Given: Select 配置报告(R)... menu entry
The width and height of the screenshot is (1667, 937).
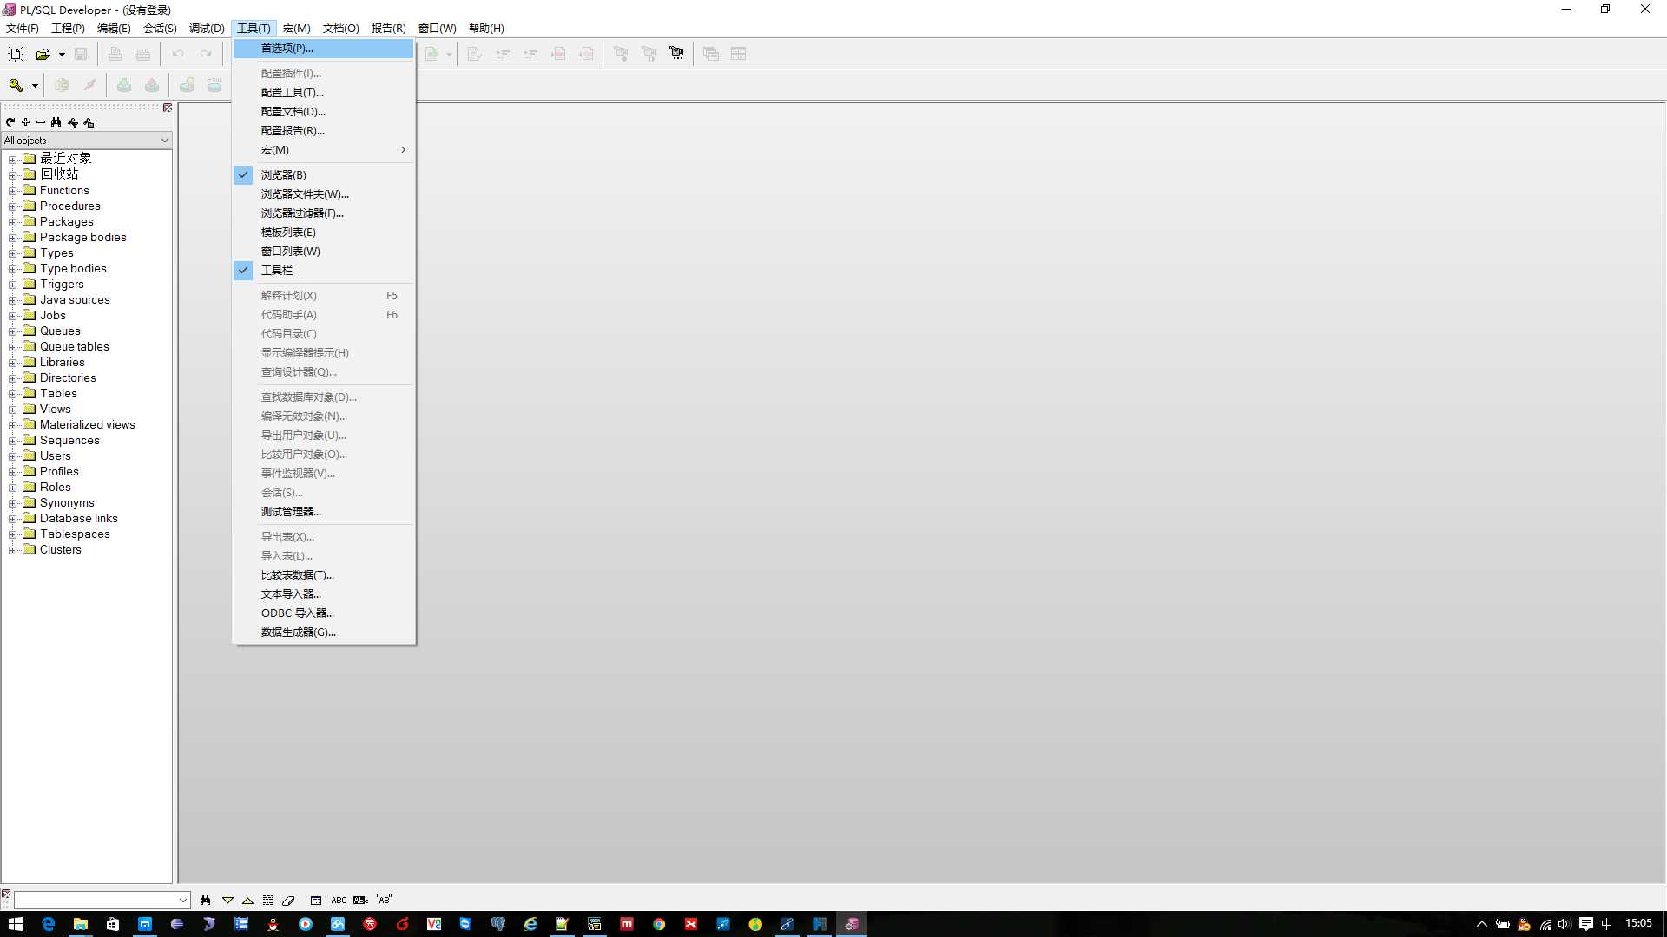Looking at the screenshot, I should (x=324, y=131).
